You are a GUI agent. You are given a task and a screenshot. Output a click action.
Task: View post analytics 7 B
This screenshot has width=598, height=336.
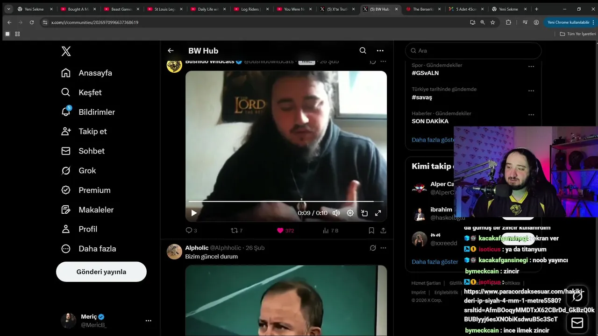tap(330, 231)
